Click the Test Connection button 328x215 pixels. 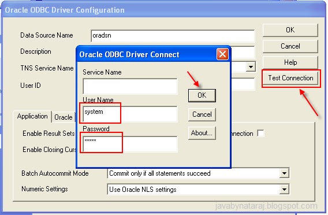tap(291, 78)
